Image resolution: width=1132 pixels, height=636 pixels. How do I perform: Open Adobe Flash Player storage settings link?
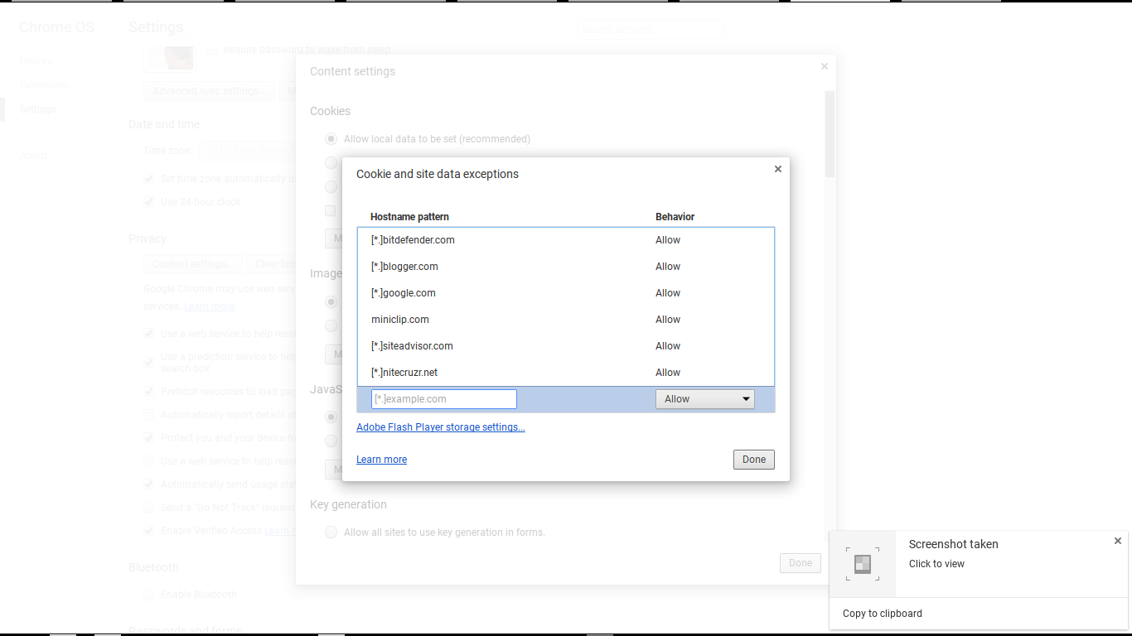pyautogui.click(x=441, y=427)
